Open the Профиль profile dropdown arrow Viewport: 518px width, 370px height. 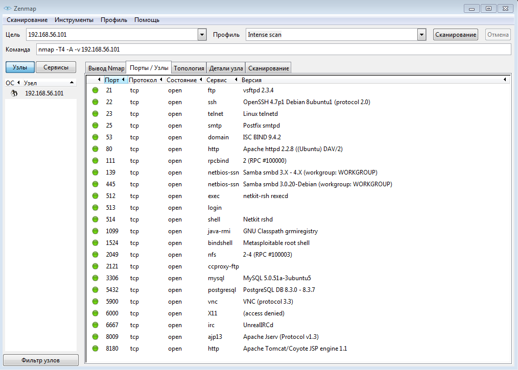[421, 34]
